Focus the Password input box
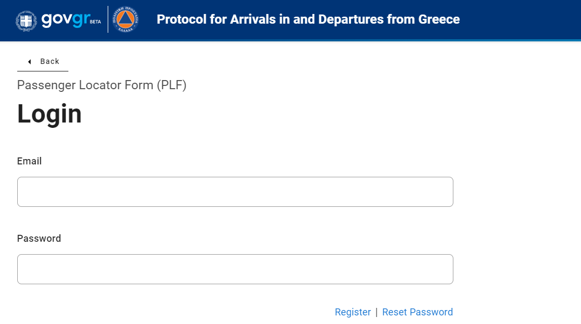The width and height of the screenshot is (581, 324). (235, 269)
